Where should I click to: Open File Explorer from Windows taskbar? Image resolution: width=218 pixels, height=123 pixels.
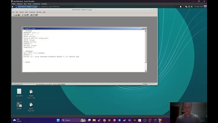(94, 120)
